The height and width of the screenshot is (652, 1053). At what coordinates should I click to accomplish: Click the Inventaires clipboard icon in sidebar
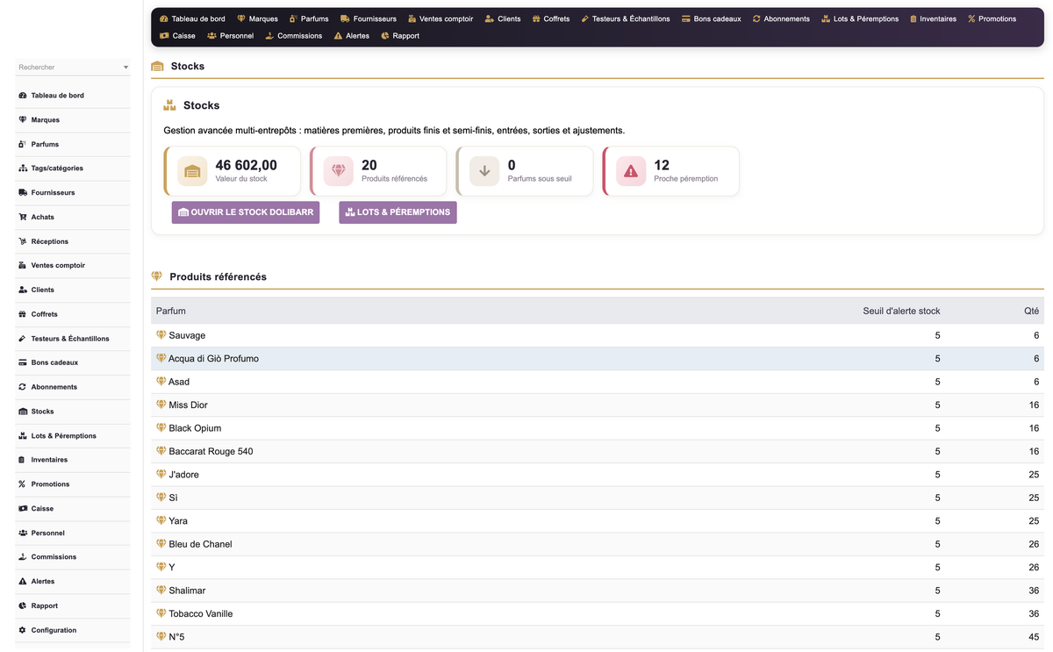coord(22,460)
